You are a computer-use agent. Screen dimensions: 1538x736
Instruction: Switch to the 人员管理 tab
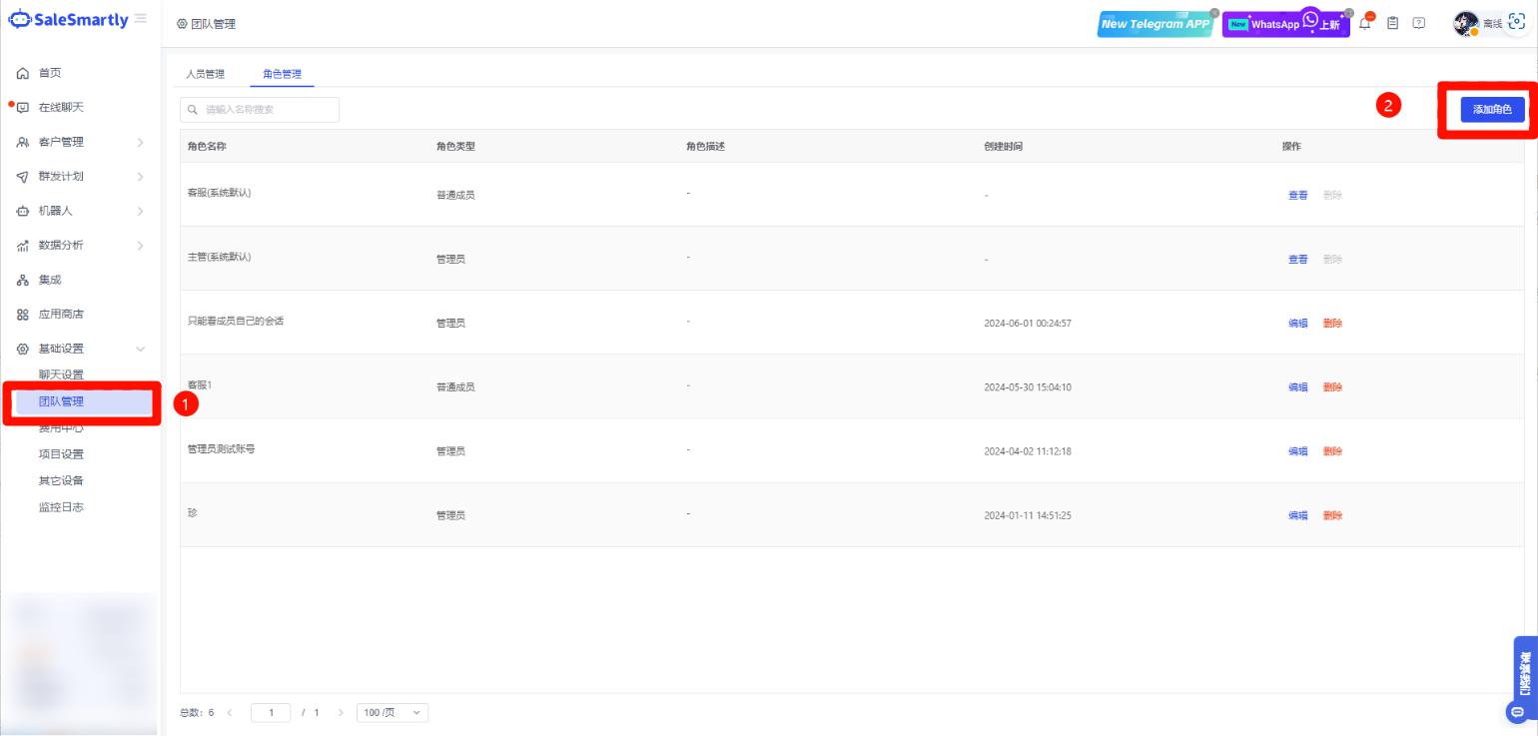[x=205, y=74]
